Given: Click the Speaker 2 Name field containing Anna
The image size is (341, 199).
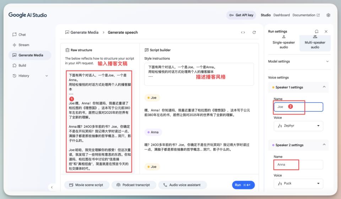Looking at the screenshot, I should [298, 165].
